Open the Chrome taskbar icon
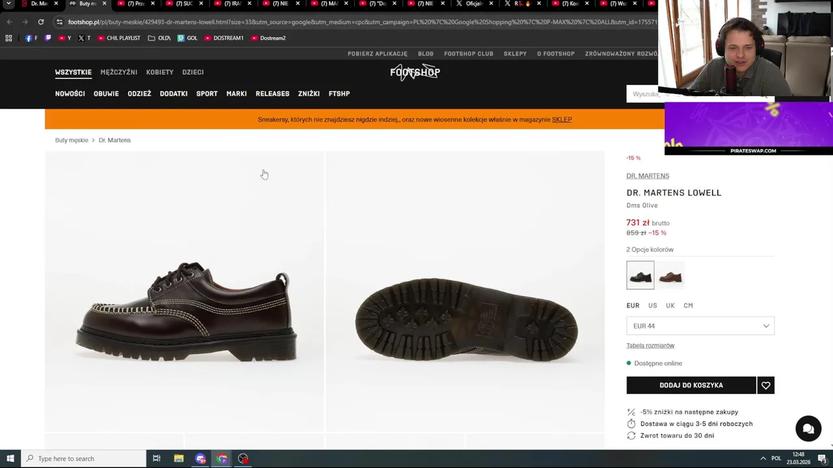This screenshot has height=468, width=833. coord(222,459)
